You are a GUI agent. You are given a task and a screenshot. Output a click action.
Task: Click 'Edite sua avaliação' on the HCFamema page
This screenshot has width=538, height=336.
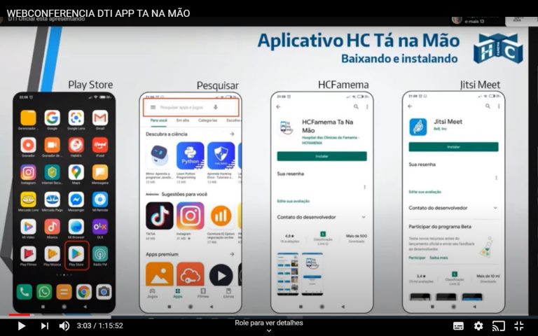click(294, 202)
